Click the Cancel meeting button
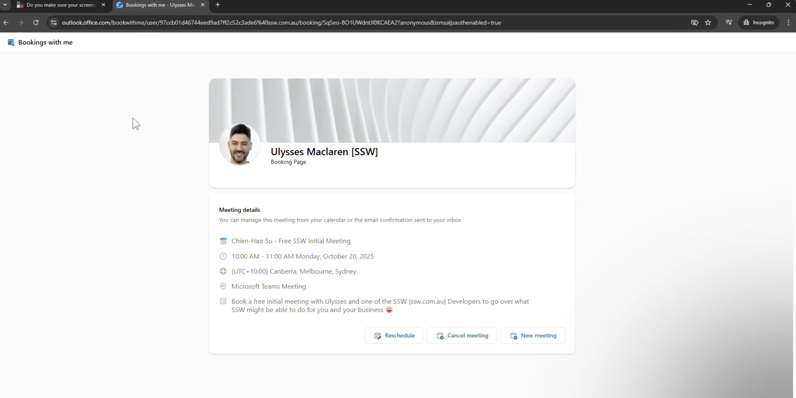796x398 pixels. pos(462,336)
